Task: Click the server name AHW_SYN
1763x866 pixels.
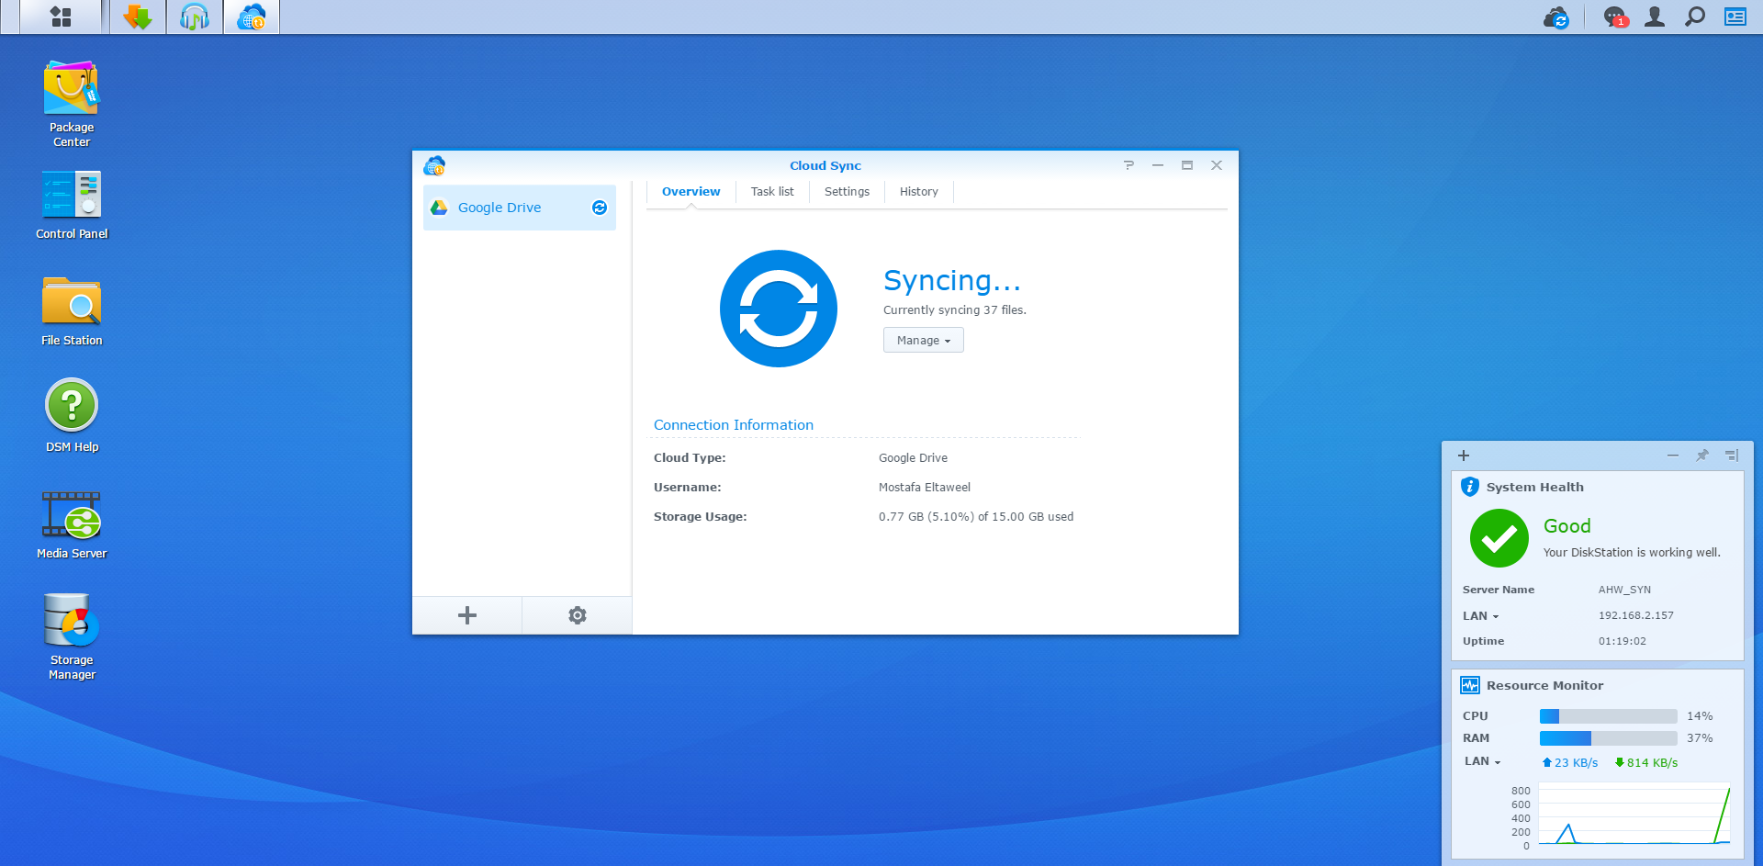Action: (1624, 590)
